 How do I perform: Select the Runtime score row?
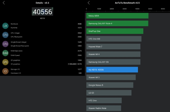[46, 28]
